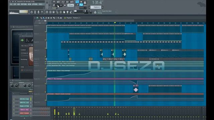Select the Draw pencil tool in Playlist toolbar
This screenshot has width=214, height=120.
[41, 18]
